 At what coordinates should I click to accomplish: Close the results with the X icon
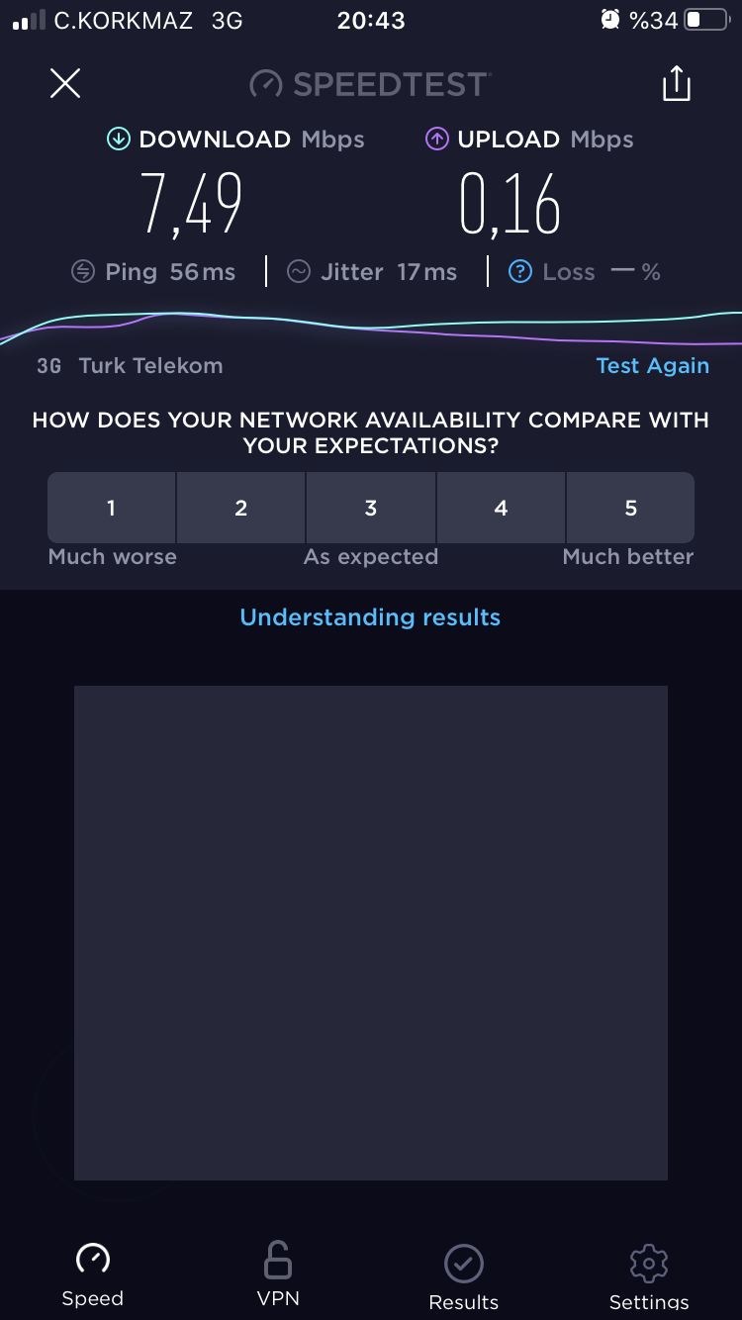65,83
